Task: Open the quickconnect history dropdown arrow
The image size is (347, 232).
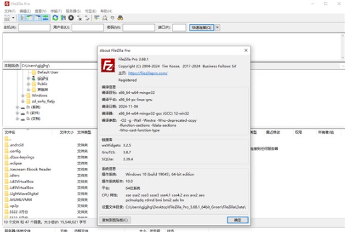Action: pos(218,28)
